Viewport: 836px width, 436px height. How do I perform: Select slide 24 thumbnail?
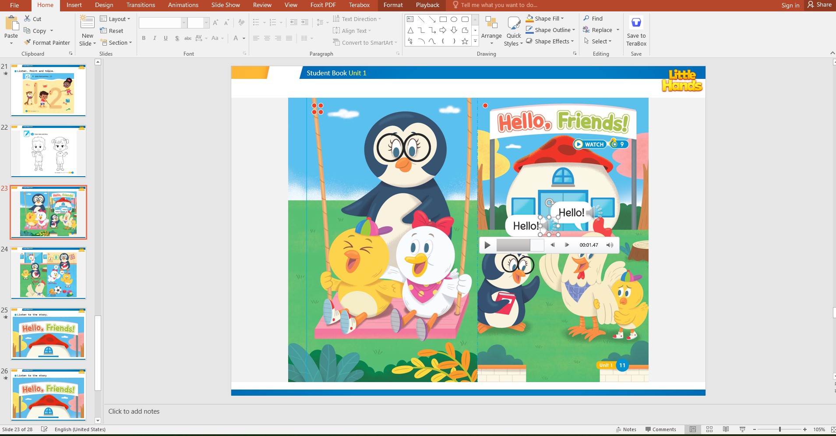pyautogui.click(x=49, y=273)
